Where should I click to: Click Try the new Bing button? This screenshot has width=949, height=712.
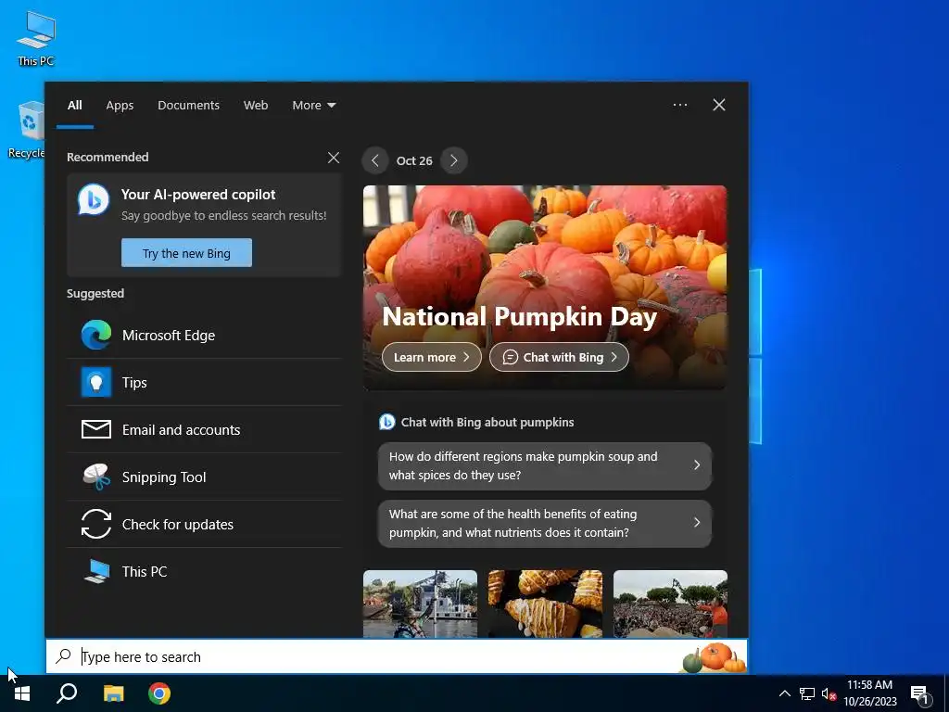pyautogui.click(x=186, y=253)
